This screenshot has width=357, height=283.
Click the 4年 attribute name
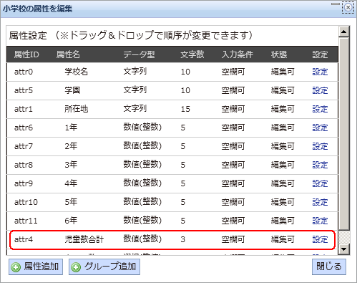71,183
